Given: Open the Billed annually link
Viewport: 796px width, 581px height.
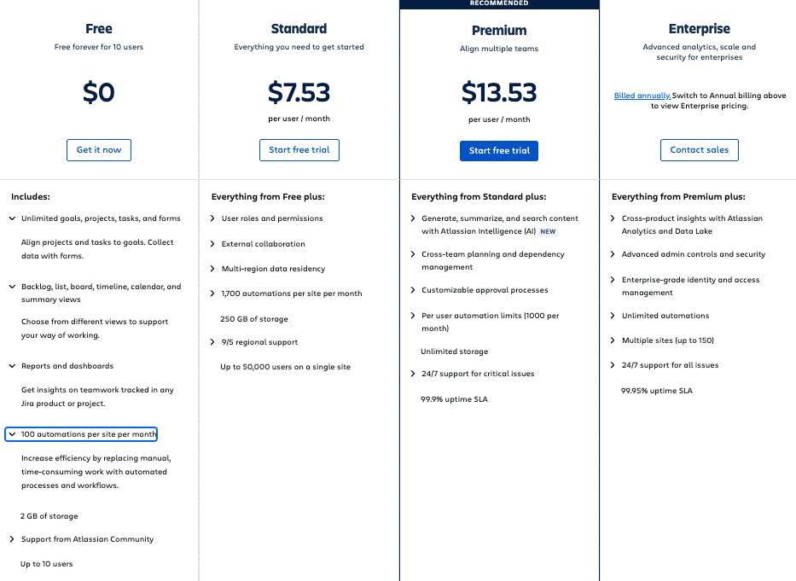Looking at the screenshot, I should [642, 96].
